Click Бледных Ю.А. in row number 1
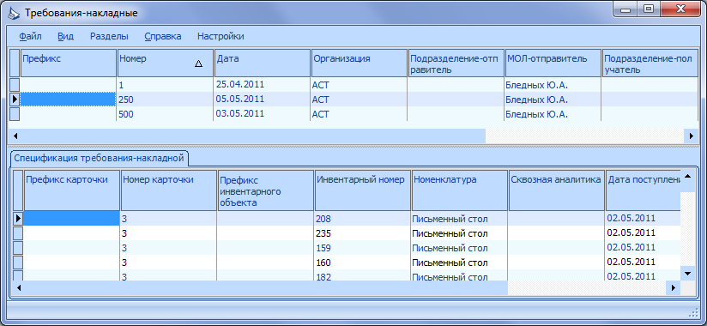The width and height of the screenshot is (707, 326). [553, 84]
